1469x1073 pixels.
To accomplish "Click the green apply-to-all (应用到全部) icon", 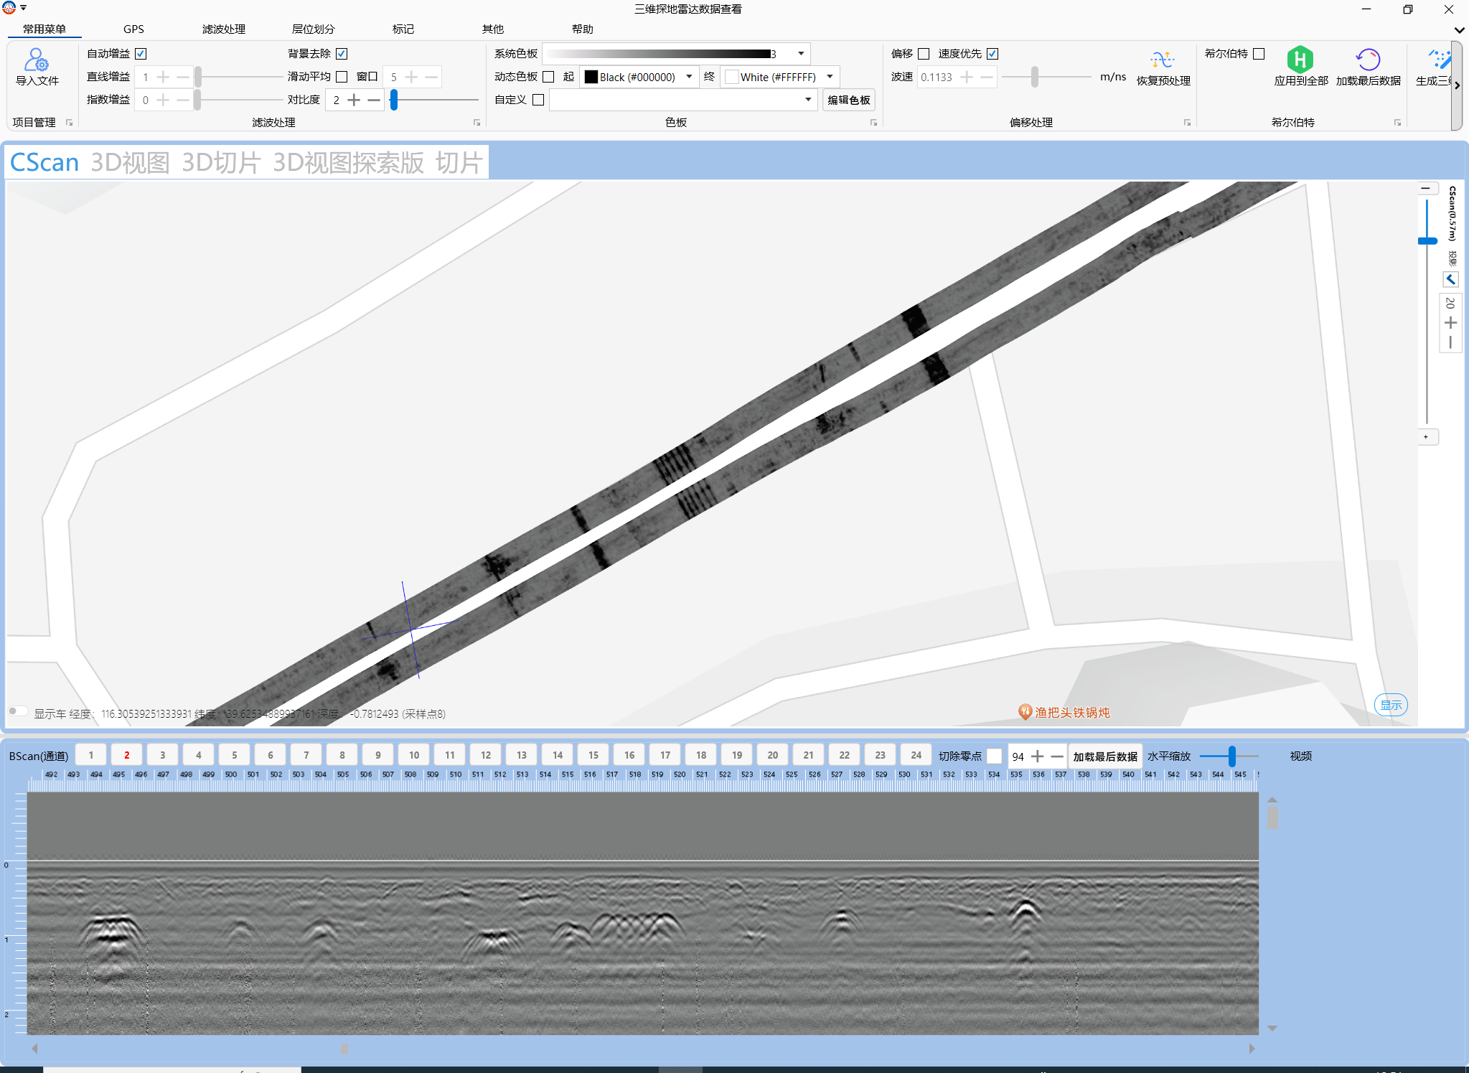I will (x=1300, y=60).
